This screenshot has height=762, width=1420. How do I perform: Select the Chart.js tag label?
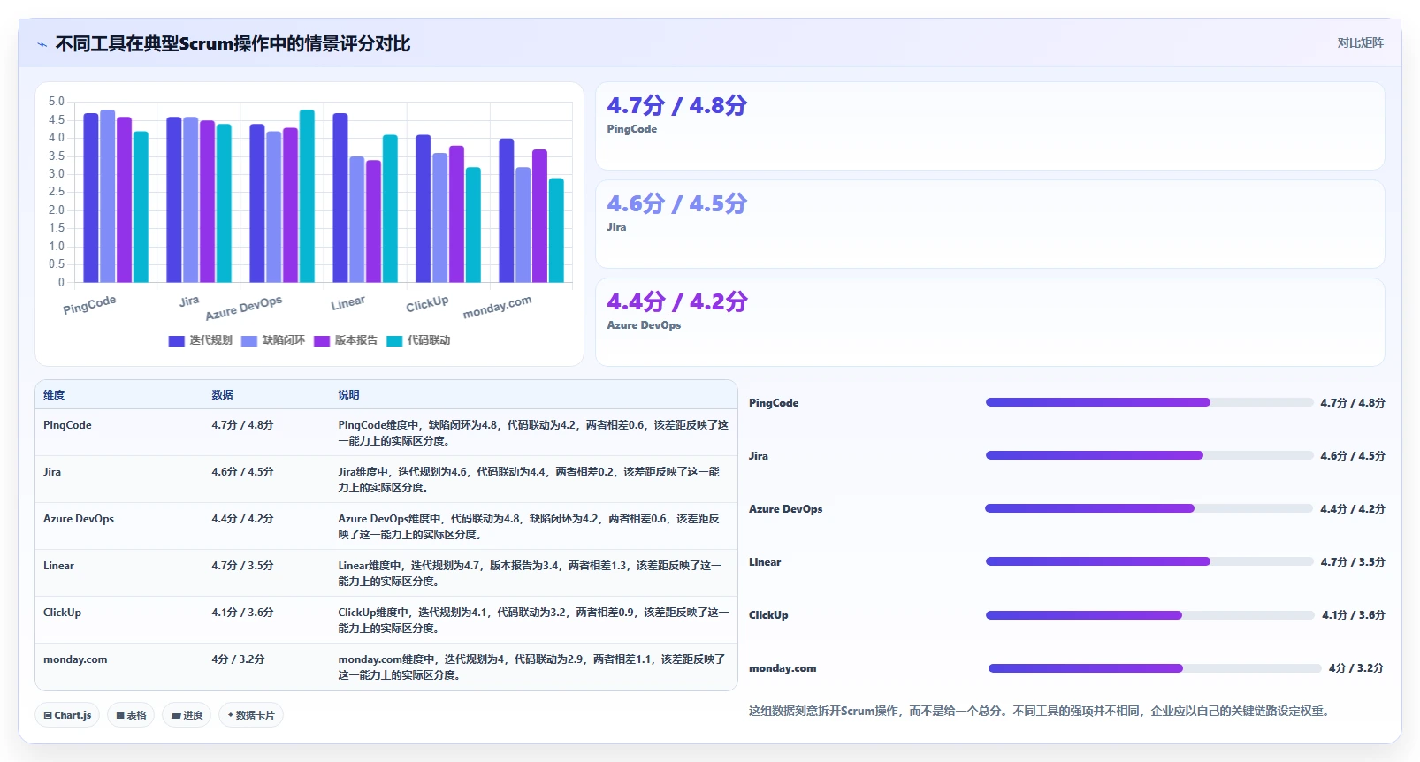coord(73,715)
